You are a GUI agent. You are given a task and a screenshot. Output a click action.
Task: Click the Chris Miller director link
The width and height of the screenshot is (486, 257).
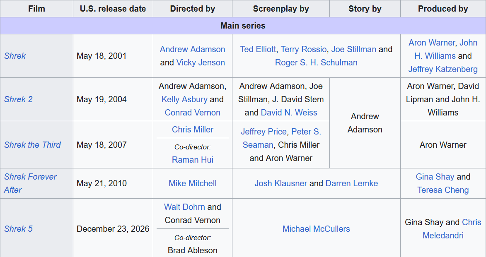pos(193,130)
